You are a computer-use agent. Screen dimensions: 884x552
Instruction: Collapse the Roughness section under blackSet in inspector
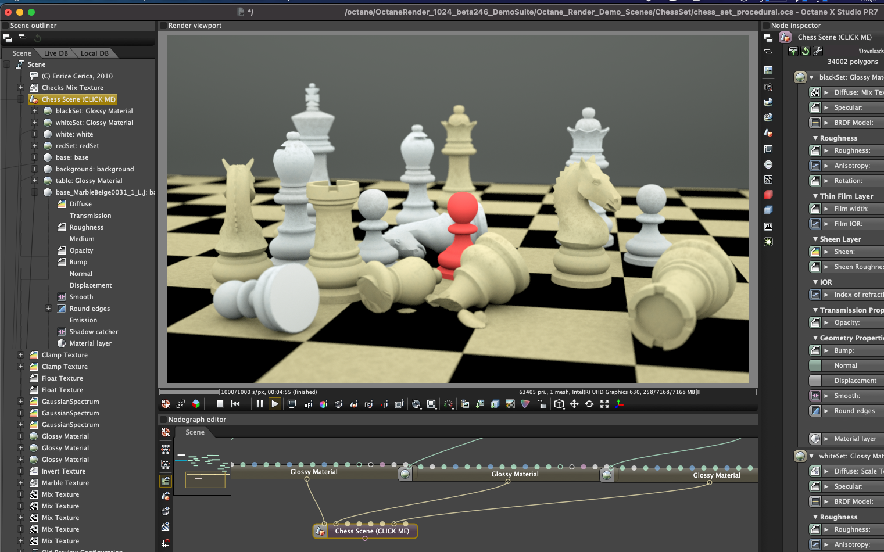pos(815,138)
